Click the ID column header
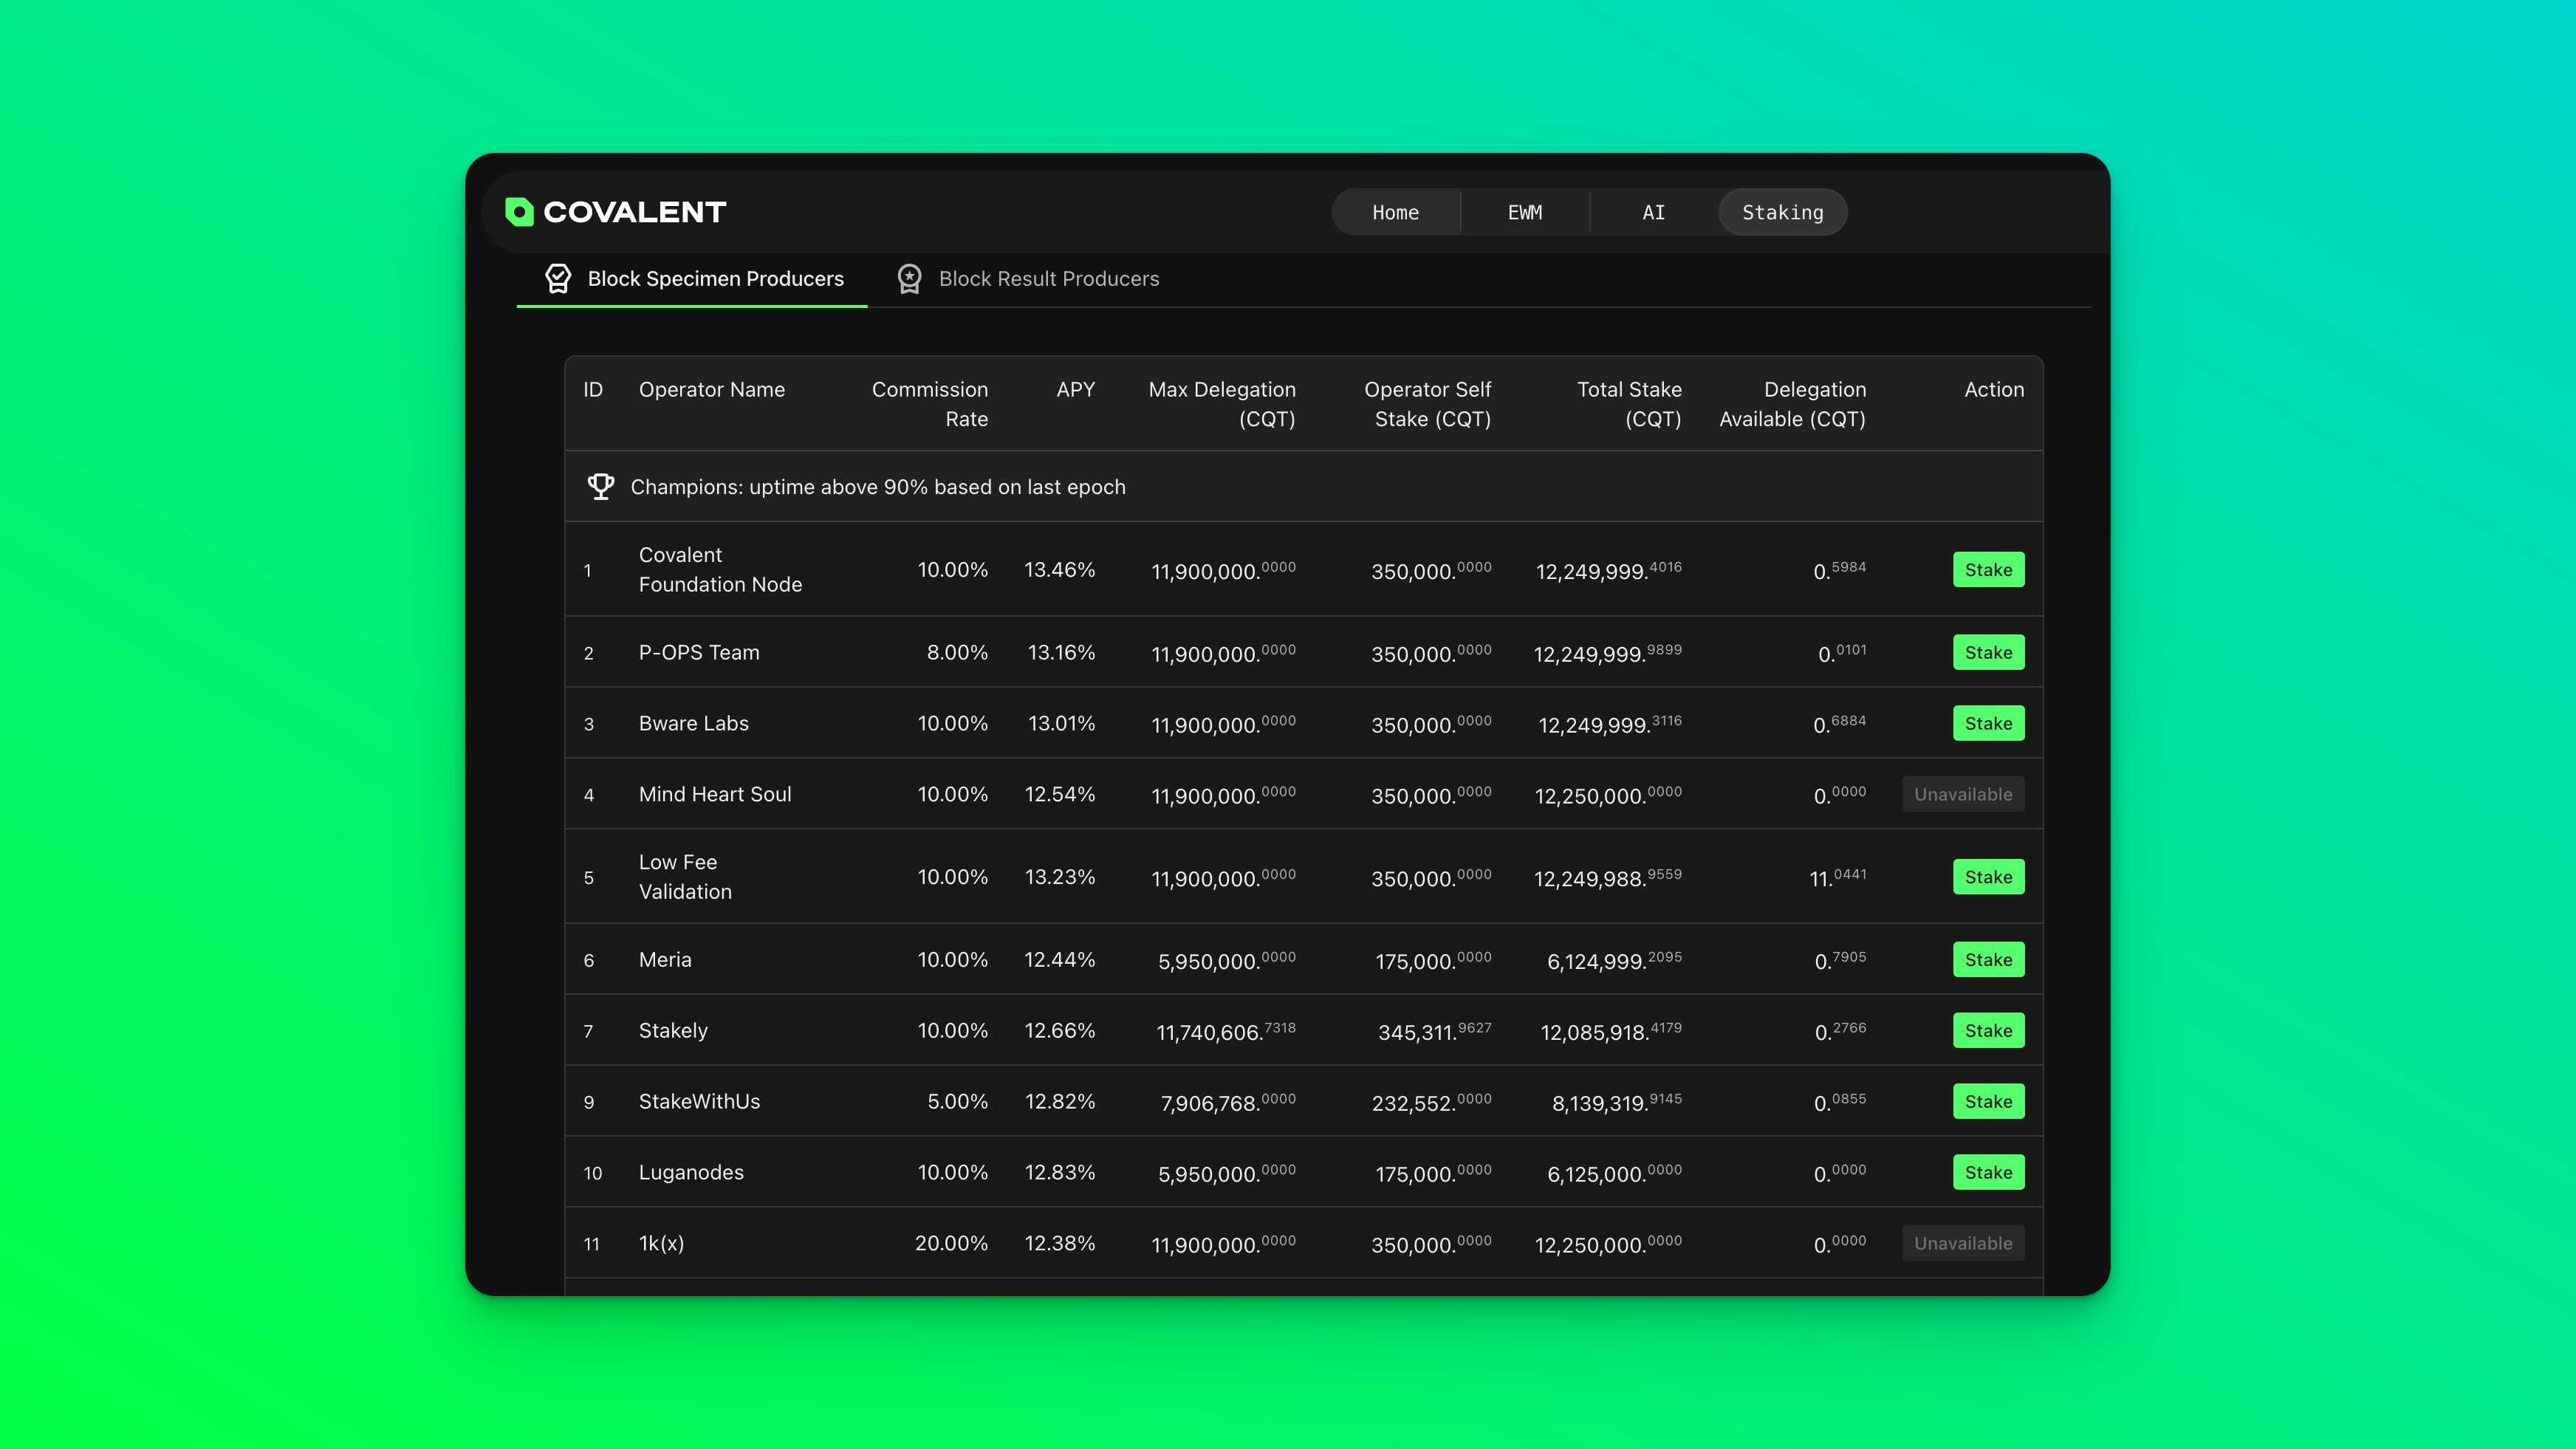 click(593, 390)
